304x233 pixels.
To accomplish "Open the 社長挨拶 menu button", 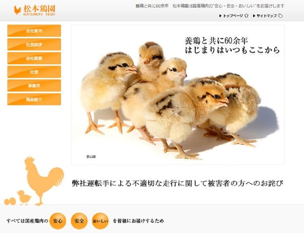I will pos(34,44).
